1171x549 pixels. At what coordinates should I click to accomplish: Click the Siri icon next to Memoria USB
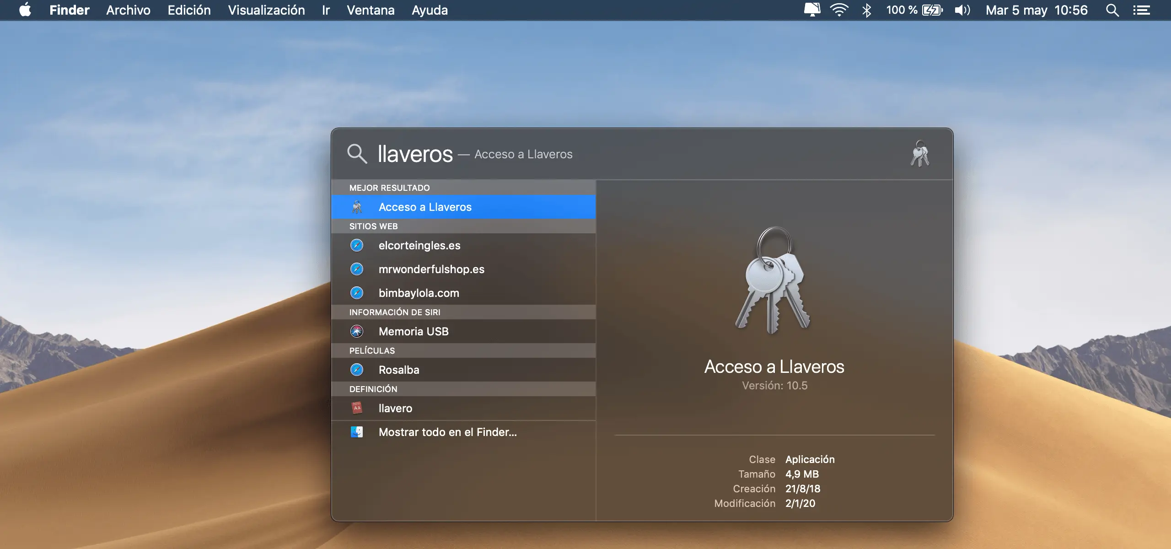point(357,331)
